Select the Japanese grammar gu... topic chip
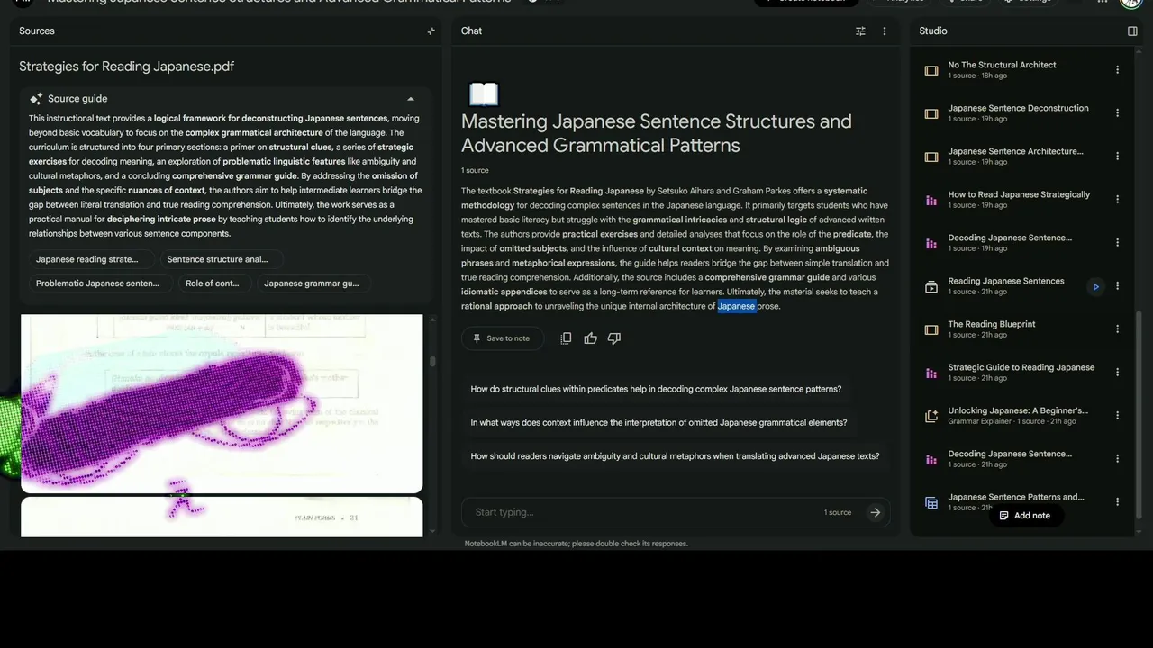The image size is (1153, 648). pyautogui.click(x=312, y=283)
